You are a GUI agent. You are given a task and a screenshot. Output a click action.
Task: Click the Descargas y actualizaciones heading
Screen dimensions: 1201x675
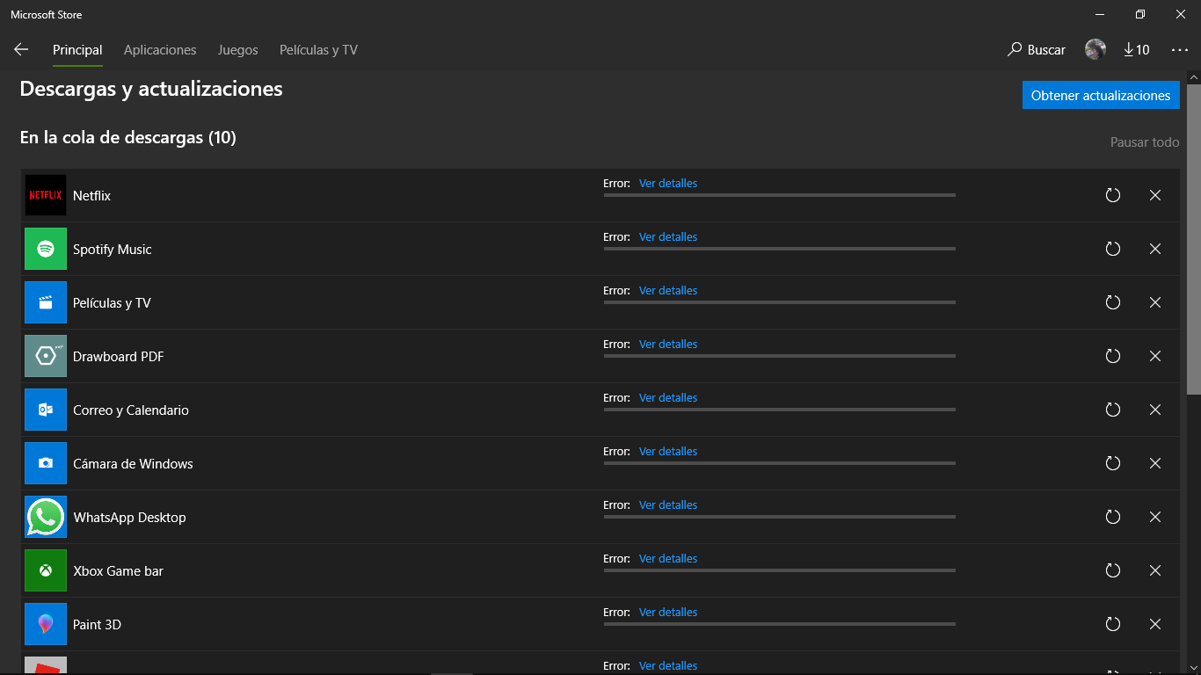(151, 89)
